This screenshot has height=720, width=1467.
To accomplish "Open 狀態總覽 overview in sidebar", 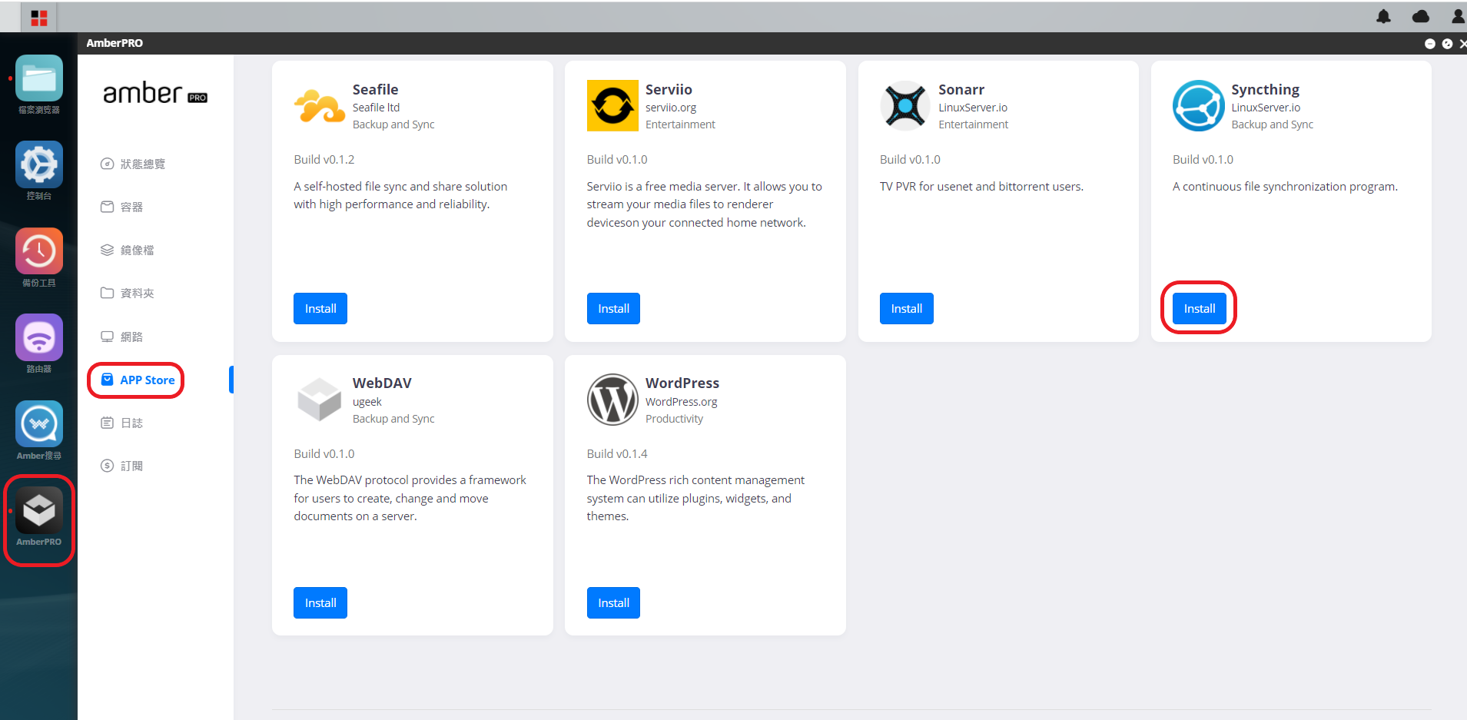I will point(133,164).
